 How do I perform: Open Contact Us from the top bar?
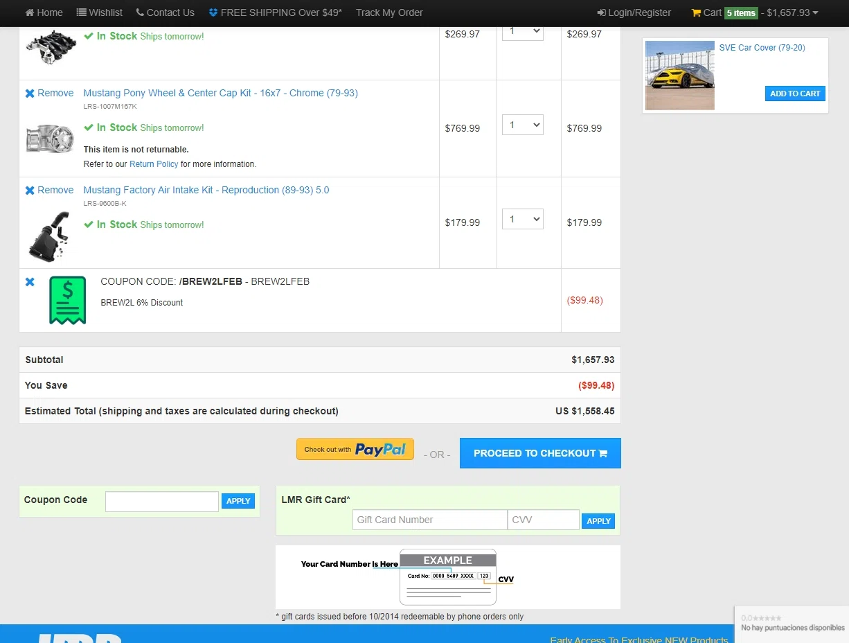click(x=165, y=12)
